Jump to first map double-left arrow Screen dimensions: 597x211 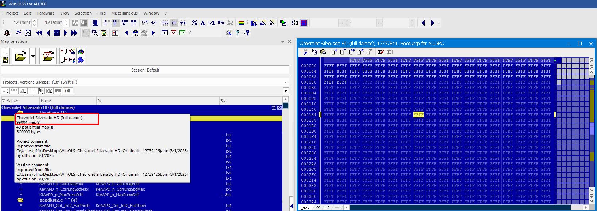[x=39, y=33]
